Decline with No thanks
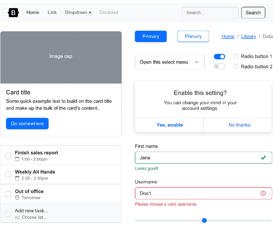The image size is (273, 229). pyautogui.click(x=239, y=125)
